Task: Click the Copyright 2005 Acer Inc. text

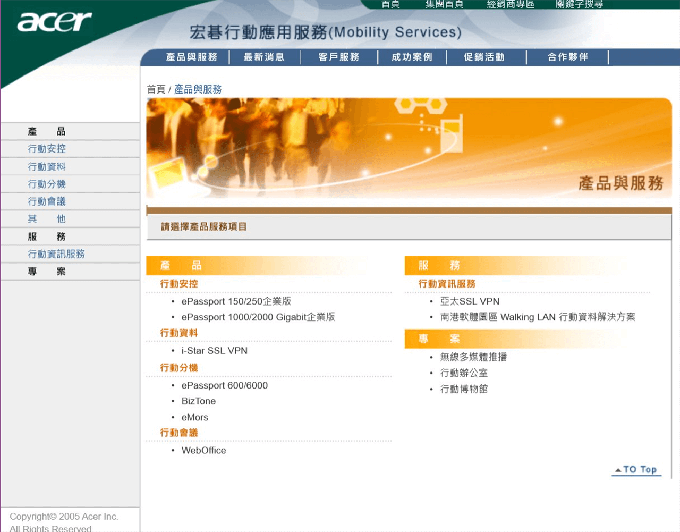Action: (64, 517)
